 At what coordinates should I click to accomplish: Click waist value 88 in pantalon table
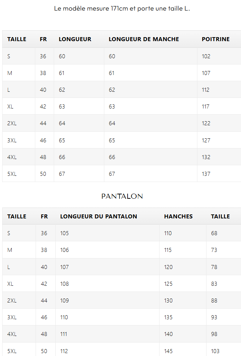[214, 301]
